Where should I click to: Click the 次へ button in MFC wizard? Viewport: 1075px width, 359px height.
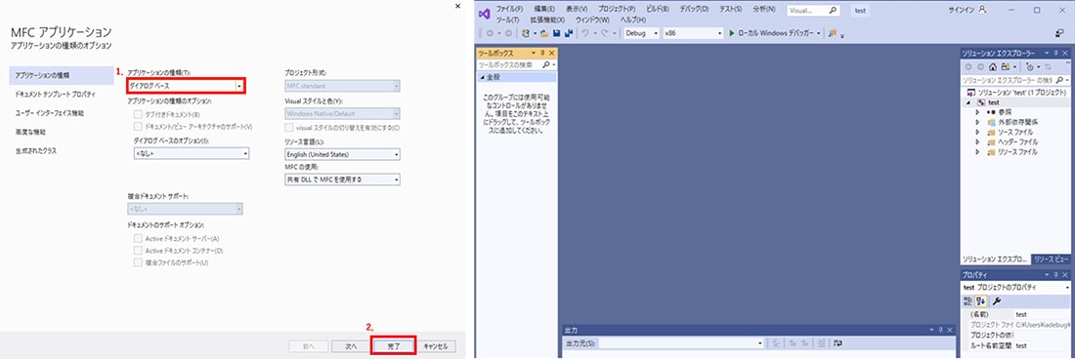click(x=351, y=346)
